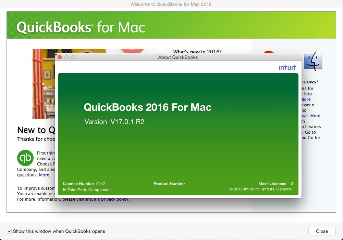Screen dimensions: 343x240
Task: Uncheck Show this window when QuickBooks opens
Action: [x=9, y=231]
